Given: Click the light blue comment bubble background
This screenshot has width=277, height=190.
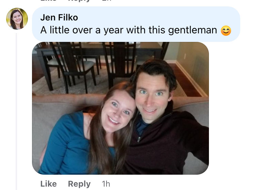Looking at the screenshot, I should (x=136, y=24).
